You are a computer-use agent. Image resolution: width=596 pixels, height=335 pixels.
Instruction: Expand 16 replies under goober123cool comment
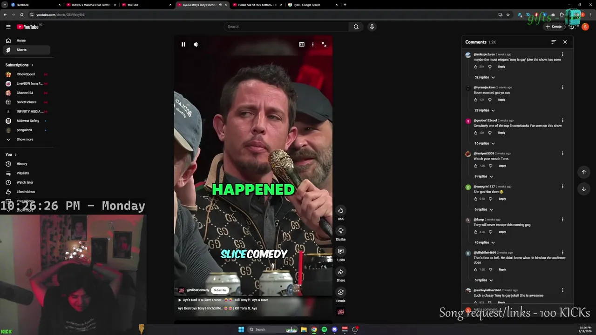click(484, 143)
